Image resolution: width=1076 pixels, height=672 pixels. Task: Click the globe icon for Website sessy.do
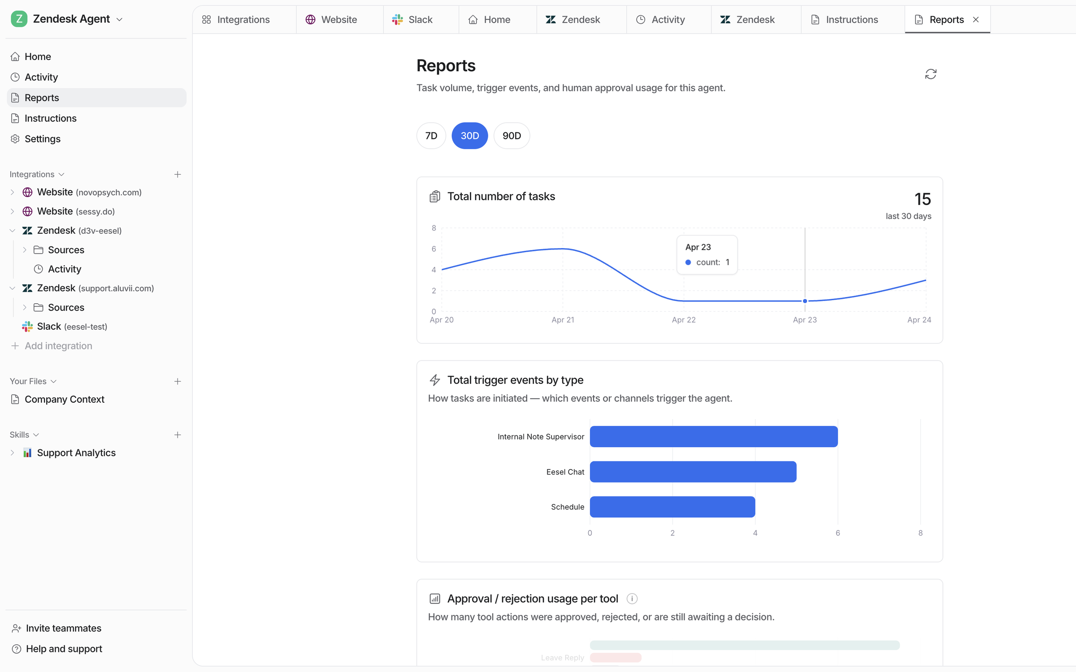point(27,211)
